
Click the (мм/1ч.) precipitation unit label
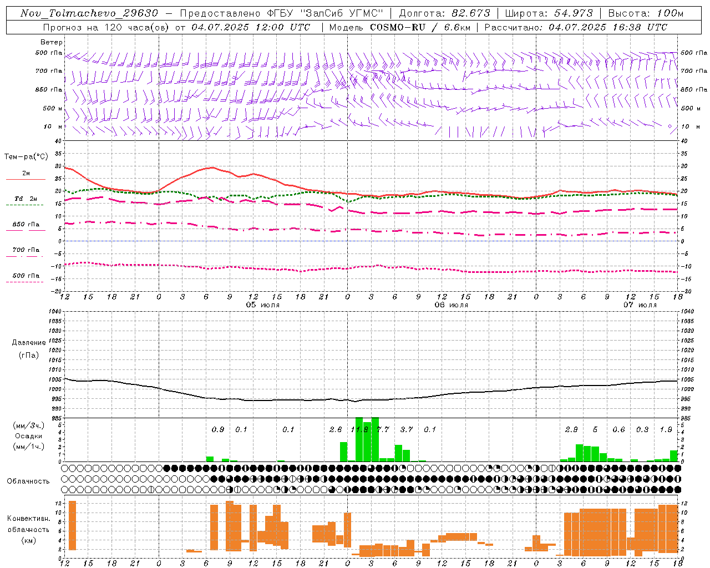click(28, 447)
